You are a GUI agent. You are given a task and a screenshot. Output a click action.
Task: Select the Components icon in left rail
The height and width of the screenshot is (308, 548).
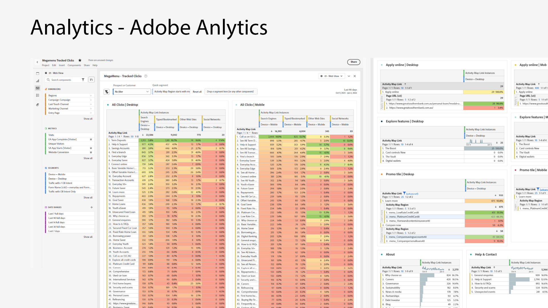(37, 88)
